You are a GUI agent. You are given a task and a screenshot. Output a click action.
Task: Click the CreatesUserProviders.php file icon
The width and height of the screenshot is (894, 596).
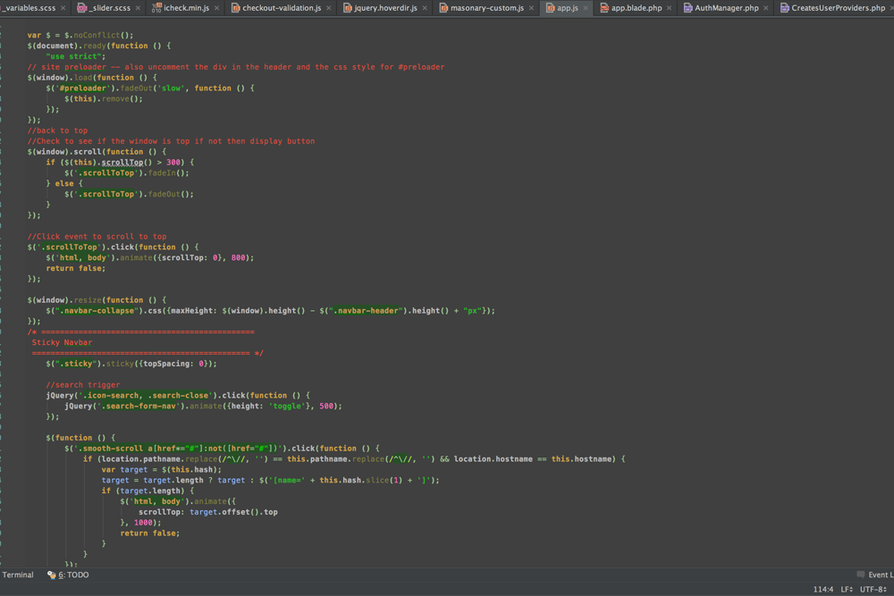(x=784, y=8)
